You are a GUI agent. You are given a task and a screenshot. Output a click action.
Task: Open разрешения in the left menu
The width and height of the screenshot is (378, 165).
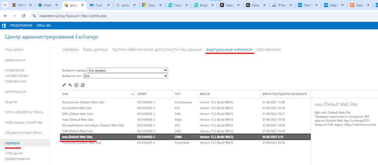[x=15, y=60]
